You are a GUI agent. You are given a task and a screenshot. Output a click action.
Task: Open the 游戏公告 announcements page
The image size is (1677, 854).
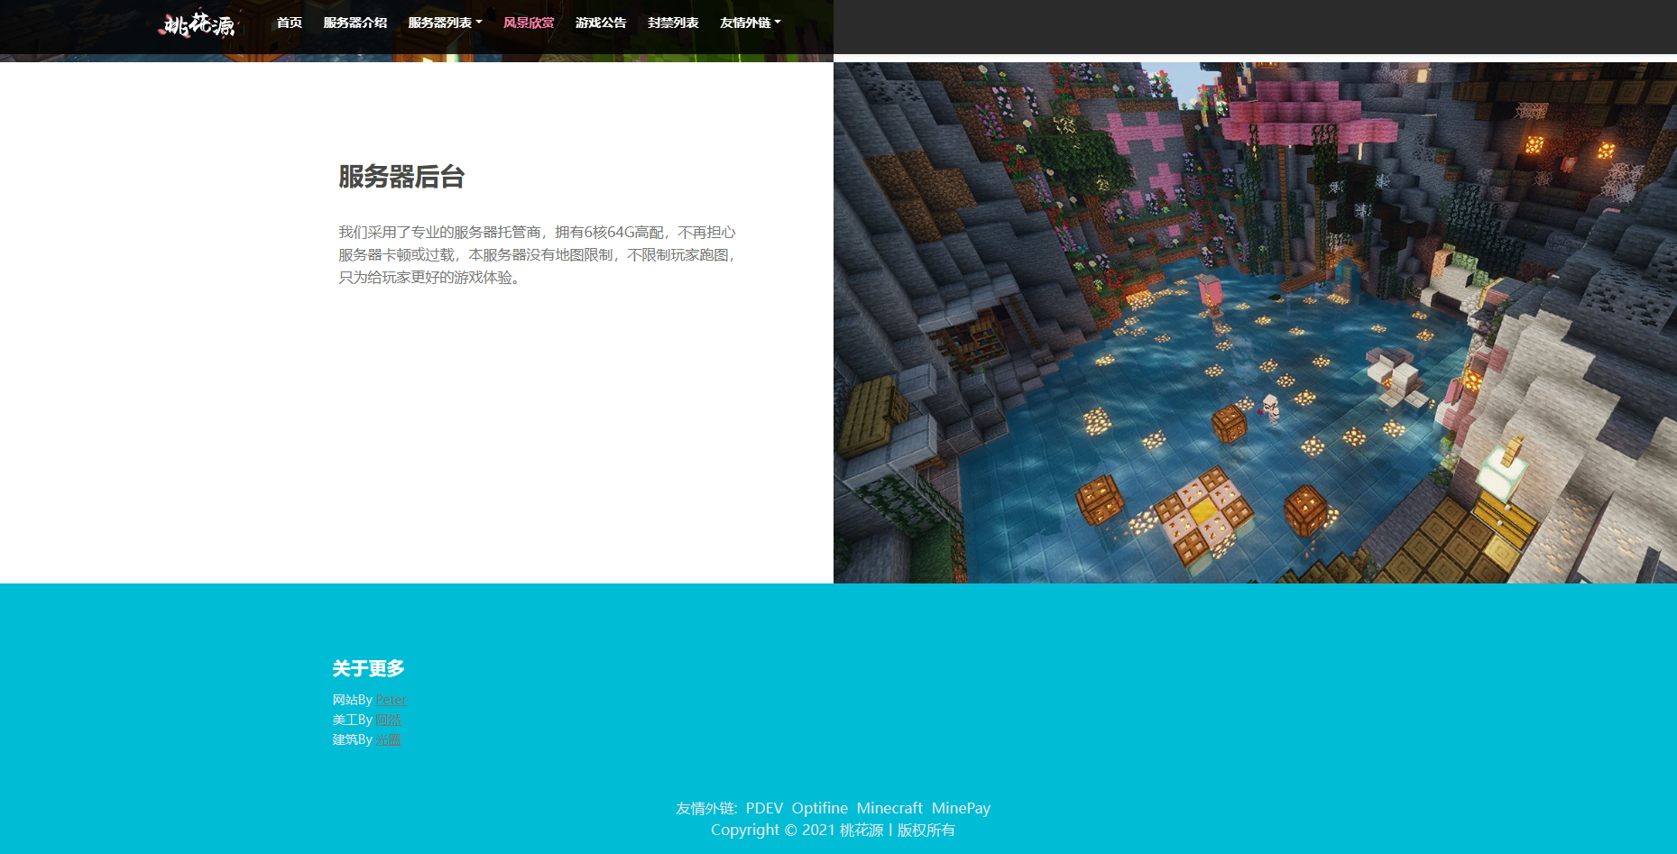(x=601, y=23)
